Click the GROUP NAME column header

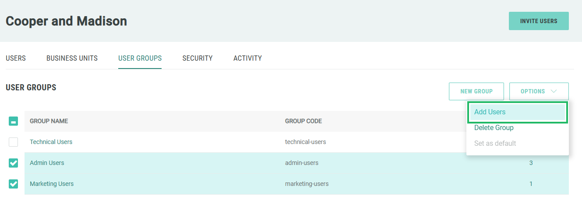tap(49, 121)
